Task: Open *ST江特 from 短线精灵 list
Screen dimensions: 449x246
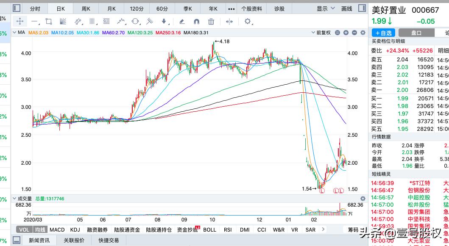Action: [x=421, y=182]
